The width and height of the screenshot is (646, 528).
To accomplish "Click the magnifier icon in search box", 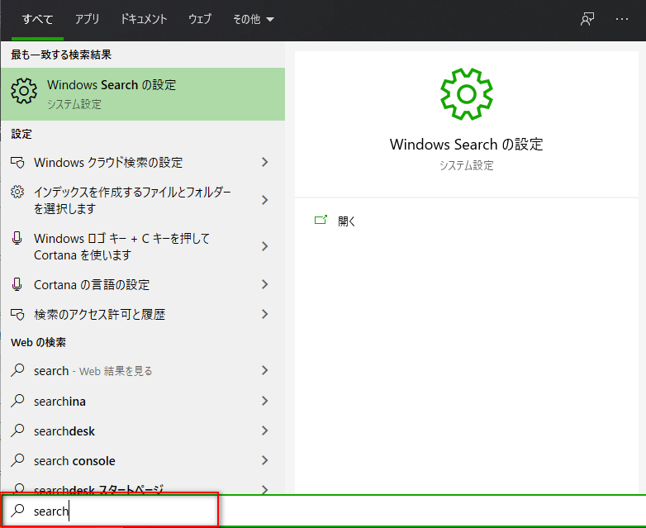I will pyautogui.click(x=17, y=511).
